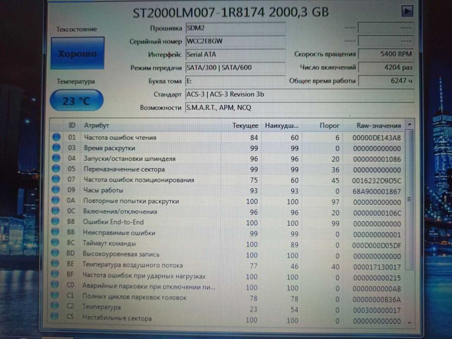Select row Повторные попытки раскрутки
The width and height of the screenshot is (452, 339).
(x=227, y=201)
